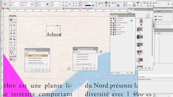Select the Note tool

(x=11, y=42)
